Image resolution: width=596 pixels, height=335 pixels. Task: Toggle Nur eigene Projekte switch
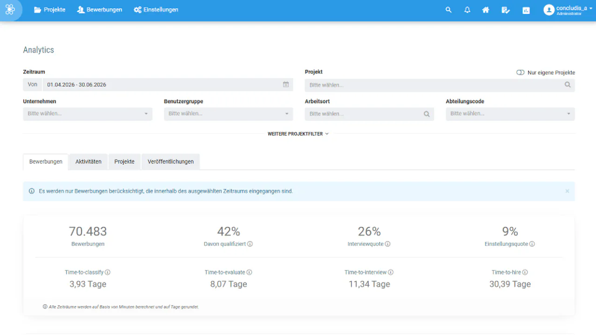pyautogui.click(x=521, y=73)
